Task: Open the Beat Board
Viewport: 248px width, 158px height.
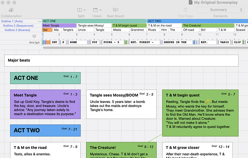Action: point(115,10)
